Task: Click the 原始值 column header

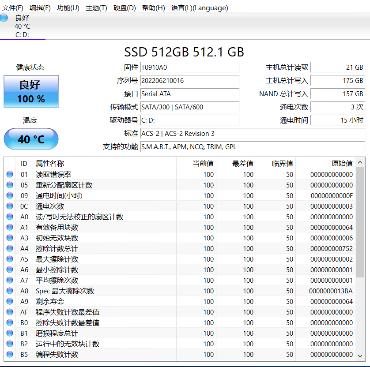Action: point(326,163)
